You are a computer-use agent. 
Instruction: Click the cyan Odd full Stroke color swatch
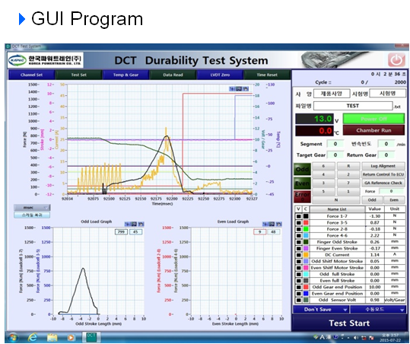pyautogui.click(x=306, y=274)
